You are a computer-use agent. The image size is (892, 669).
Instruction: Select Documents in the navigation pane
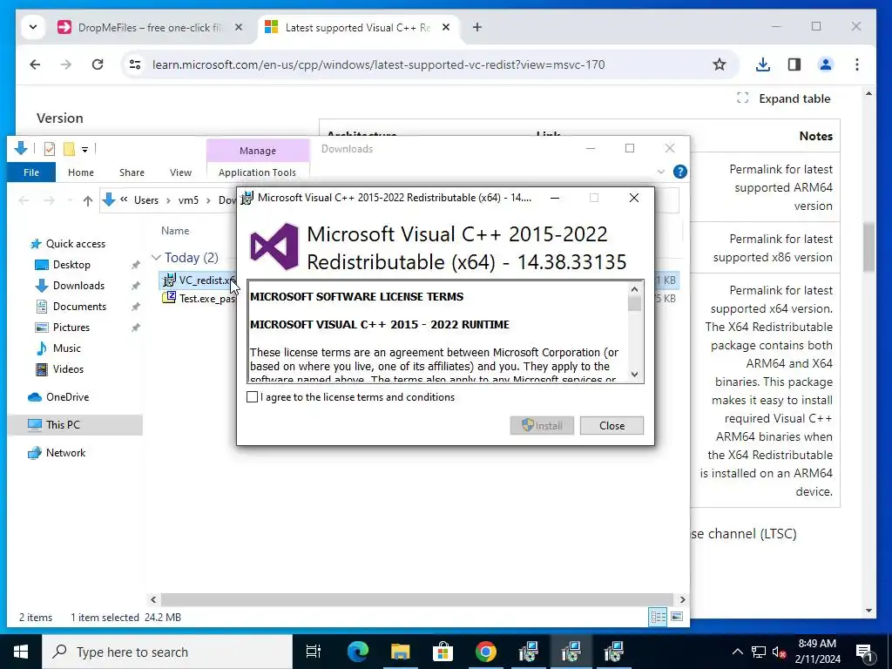79,307
